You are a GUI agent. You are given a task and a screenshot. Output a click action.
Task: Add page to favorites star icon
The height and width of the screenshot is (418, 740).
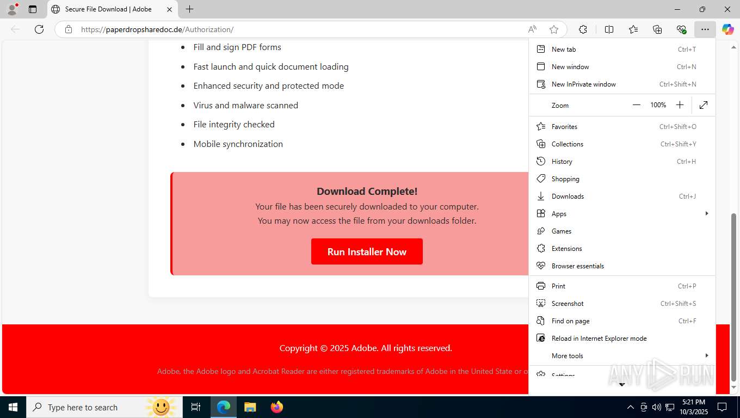point(554,29)
